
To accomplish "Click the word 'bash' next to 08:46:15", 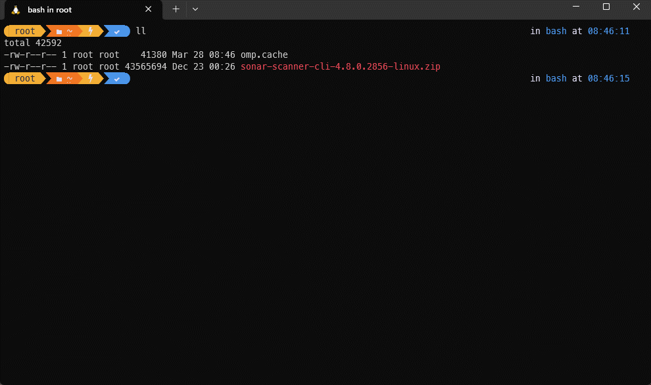I will point(556,78).
